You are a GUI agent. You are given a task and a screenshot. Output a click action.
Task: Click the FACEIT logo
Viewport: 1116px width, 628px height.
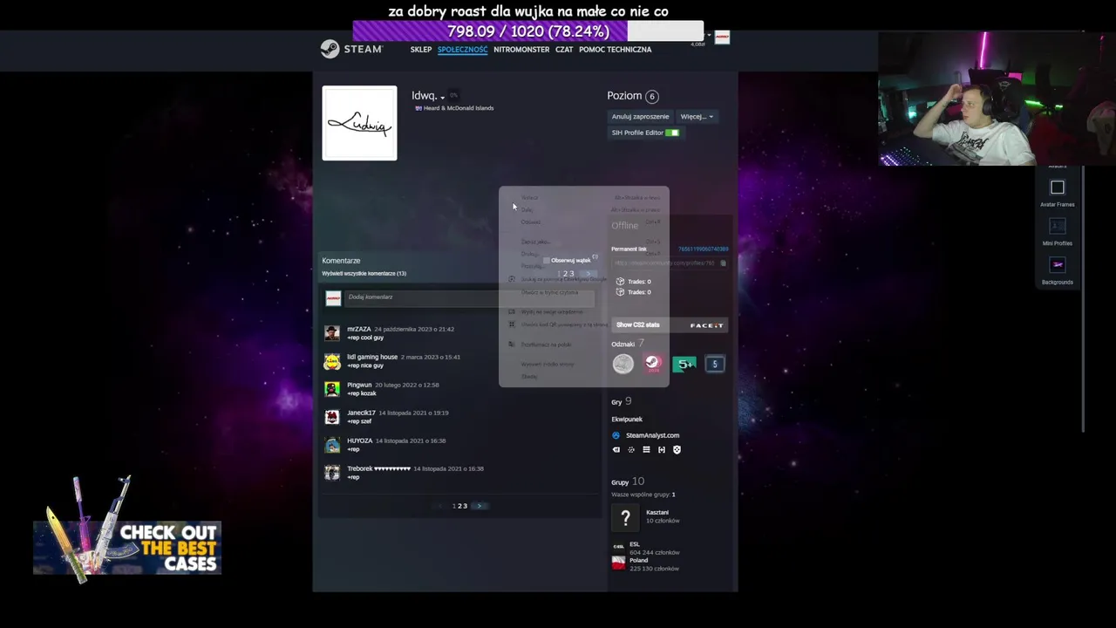coord(706,325)
